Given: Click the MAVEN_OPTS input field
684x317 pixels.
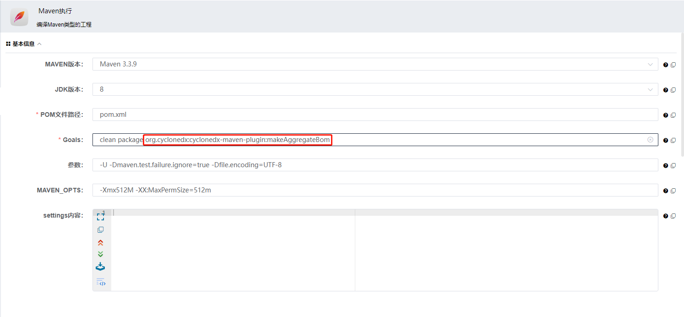Looking at the screenshot, I should [x=375, y=190].
